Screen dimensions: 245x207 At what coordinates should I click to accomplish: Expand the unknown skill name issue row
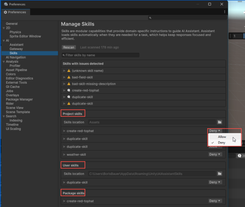(64, 70)
